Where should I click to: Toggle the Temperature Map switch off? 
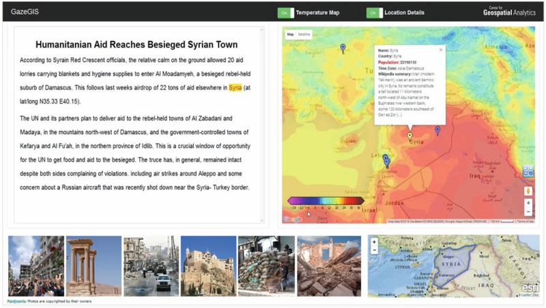click(x=285, y=13)
